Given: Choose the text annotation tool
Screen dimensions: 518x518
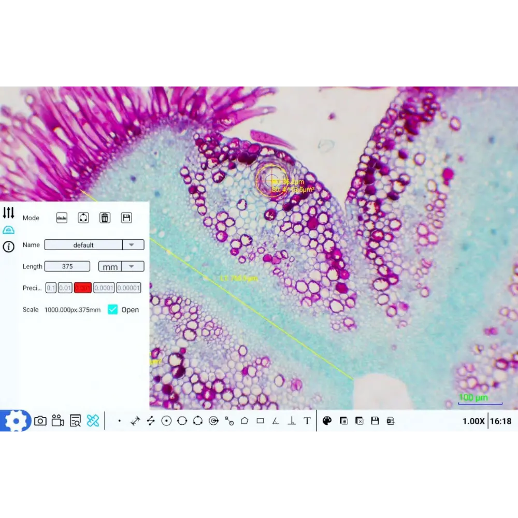Looking at the screenshot, I should pos(307,421).
